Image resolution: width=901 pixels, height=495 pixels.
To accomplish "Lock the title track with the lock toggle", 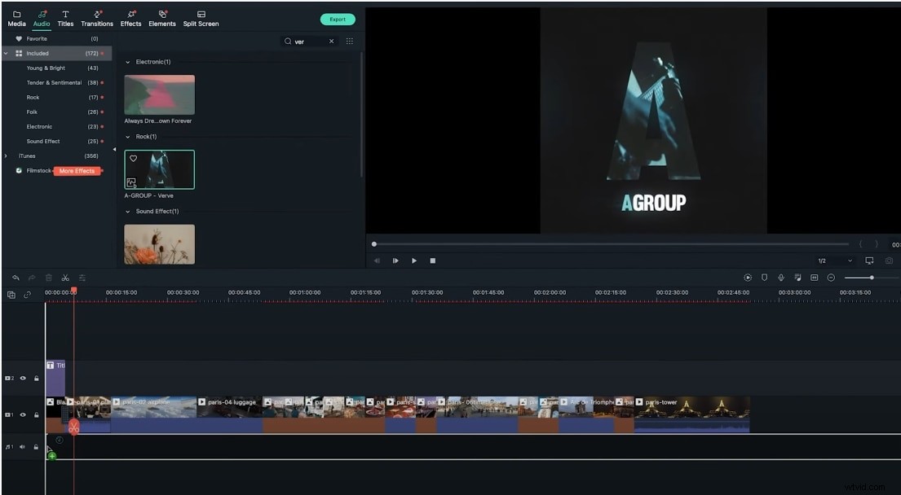I will coord(36,378).
